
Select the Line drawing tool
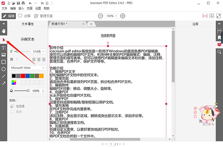(x=4, y=76)
